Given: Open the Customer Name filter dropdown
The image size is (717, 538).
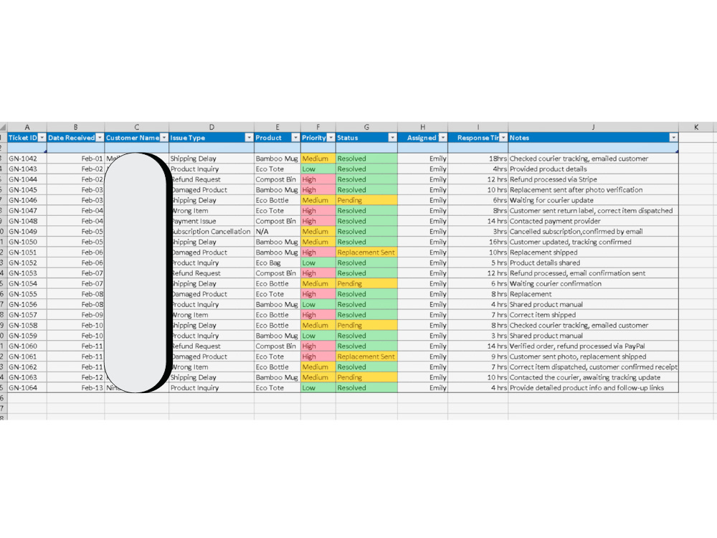Looking at the screenshot, I should 164,138.
